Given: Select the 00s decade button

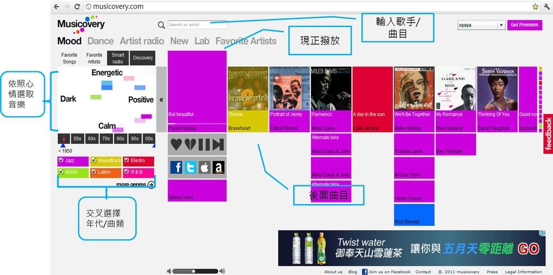Looking at the screenshot, I should (x=149, y=139).
